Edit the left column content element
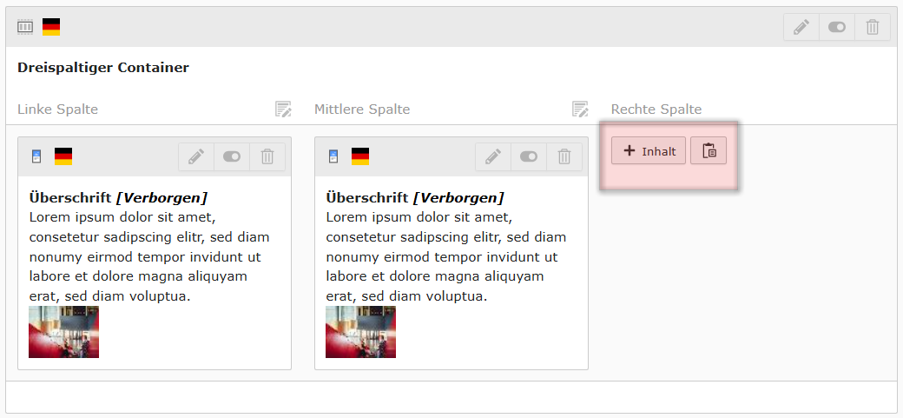Screen dimensions: 903x418 pos(196,156)
